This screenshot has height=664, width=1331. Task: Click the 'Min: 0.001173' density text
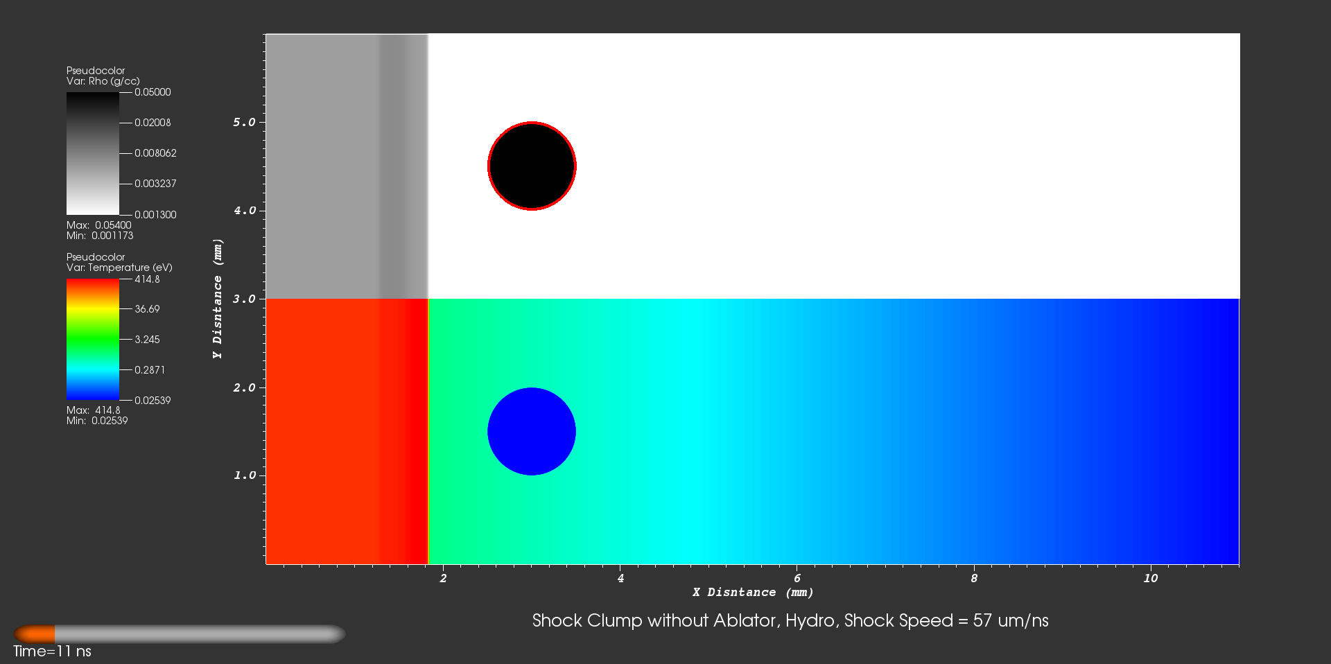pos(100,236)
